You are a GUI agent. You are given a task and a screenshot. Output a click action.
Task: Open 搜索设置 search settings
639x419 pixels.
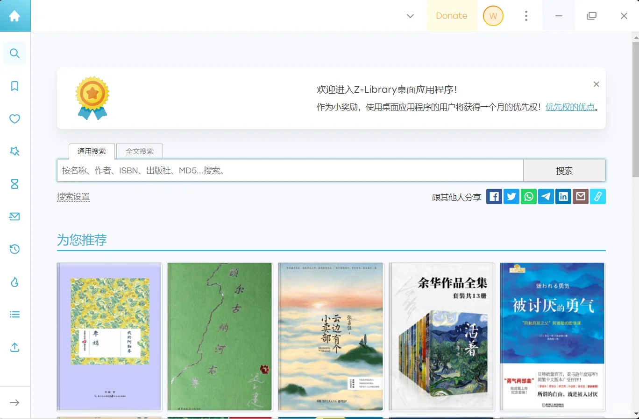(73, 196)
